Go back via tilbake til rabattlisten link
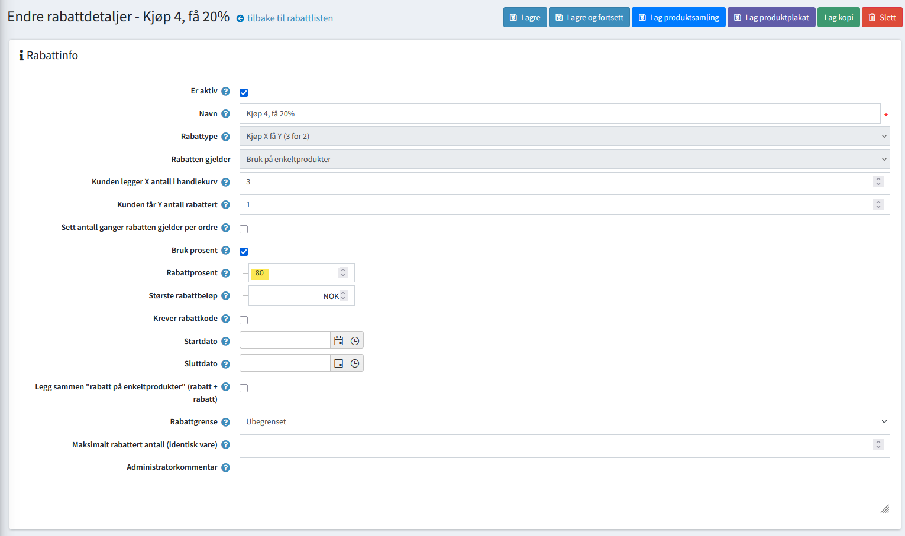 click(x=289, y=18)
